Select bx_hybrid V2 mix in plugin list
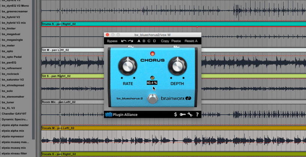 pos(13,23)
